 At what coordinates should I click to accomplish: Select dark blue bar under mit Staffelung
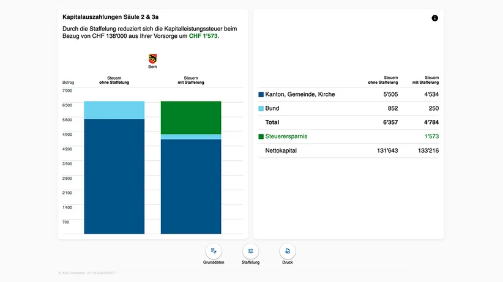(x=191, y=187)
